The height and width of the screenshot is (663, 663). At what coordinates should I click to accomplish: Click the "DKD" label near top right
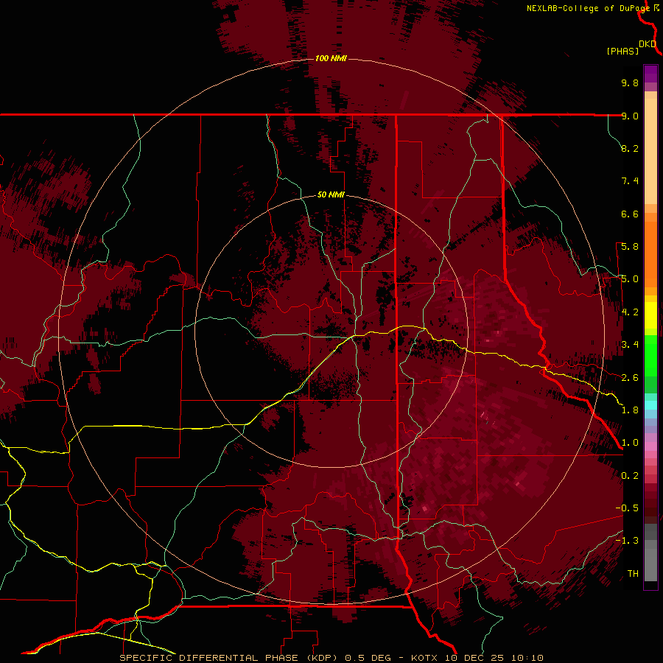[x=648, y=44]
